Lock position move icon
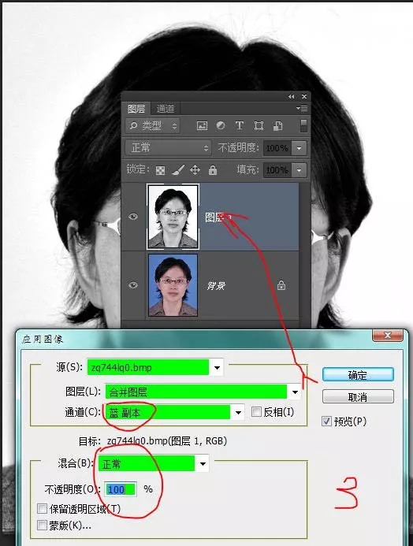 195,170
